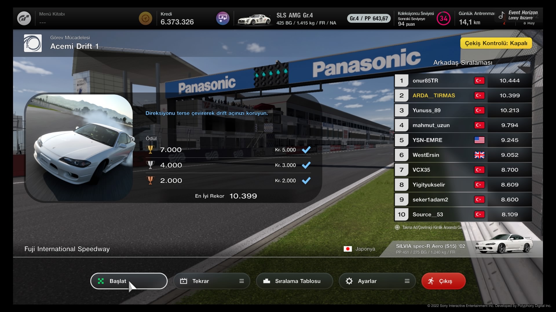The image size is (556, 312).
Task: Click Günlük Antrenman 14,1 km display
Action: pos(476,18)
